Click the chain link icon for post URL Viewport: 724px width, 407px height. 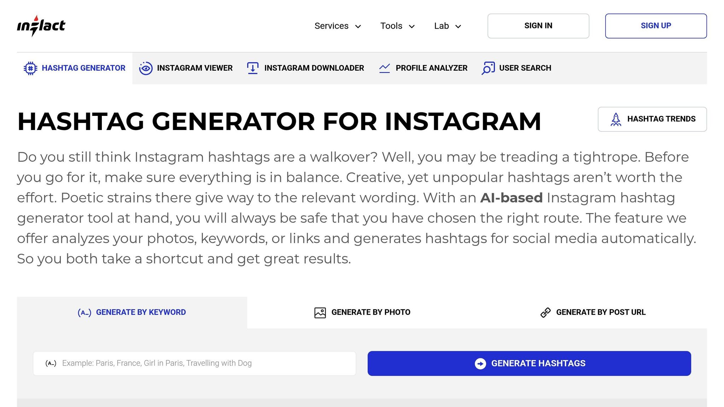(545, 313)
